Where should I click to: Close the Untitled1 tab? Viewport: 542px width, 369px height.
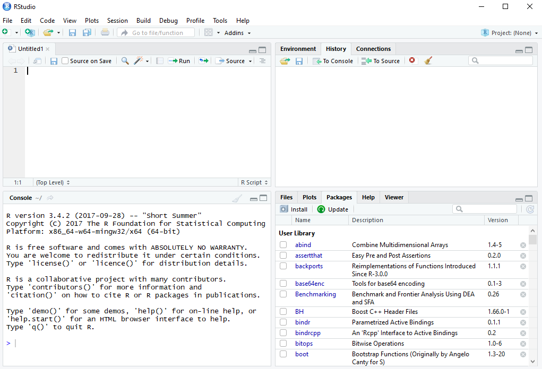[48, 49]
